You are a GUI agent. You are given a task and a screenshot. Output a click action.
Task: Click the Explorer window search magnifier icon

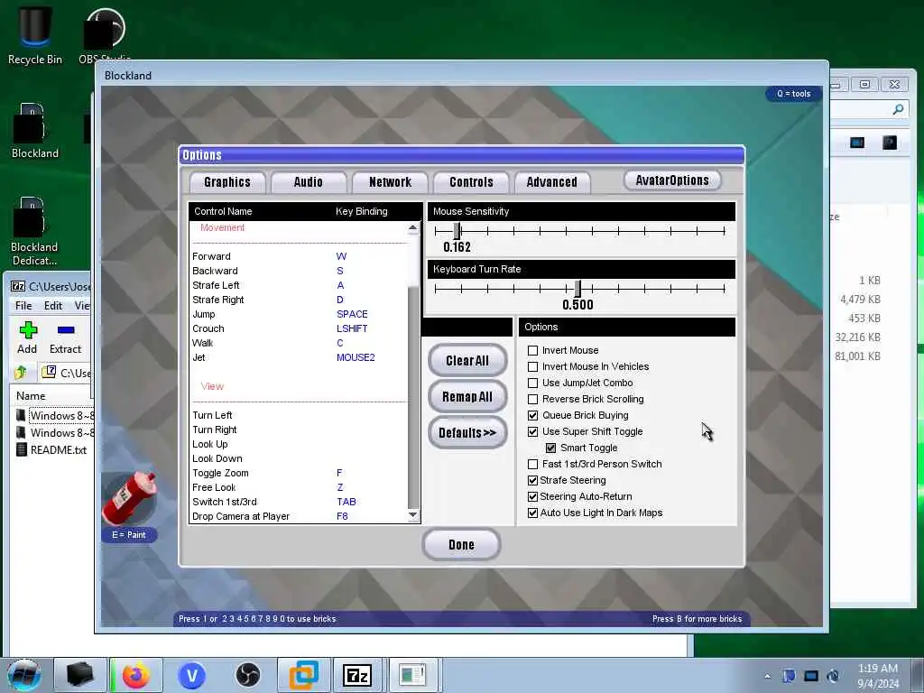[x=898, y=109]
